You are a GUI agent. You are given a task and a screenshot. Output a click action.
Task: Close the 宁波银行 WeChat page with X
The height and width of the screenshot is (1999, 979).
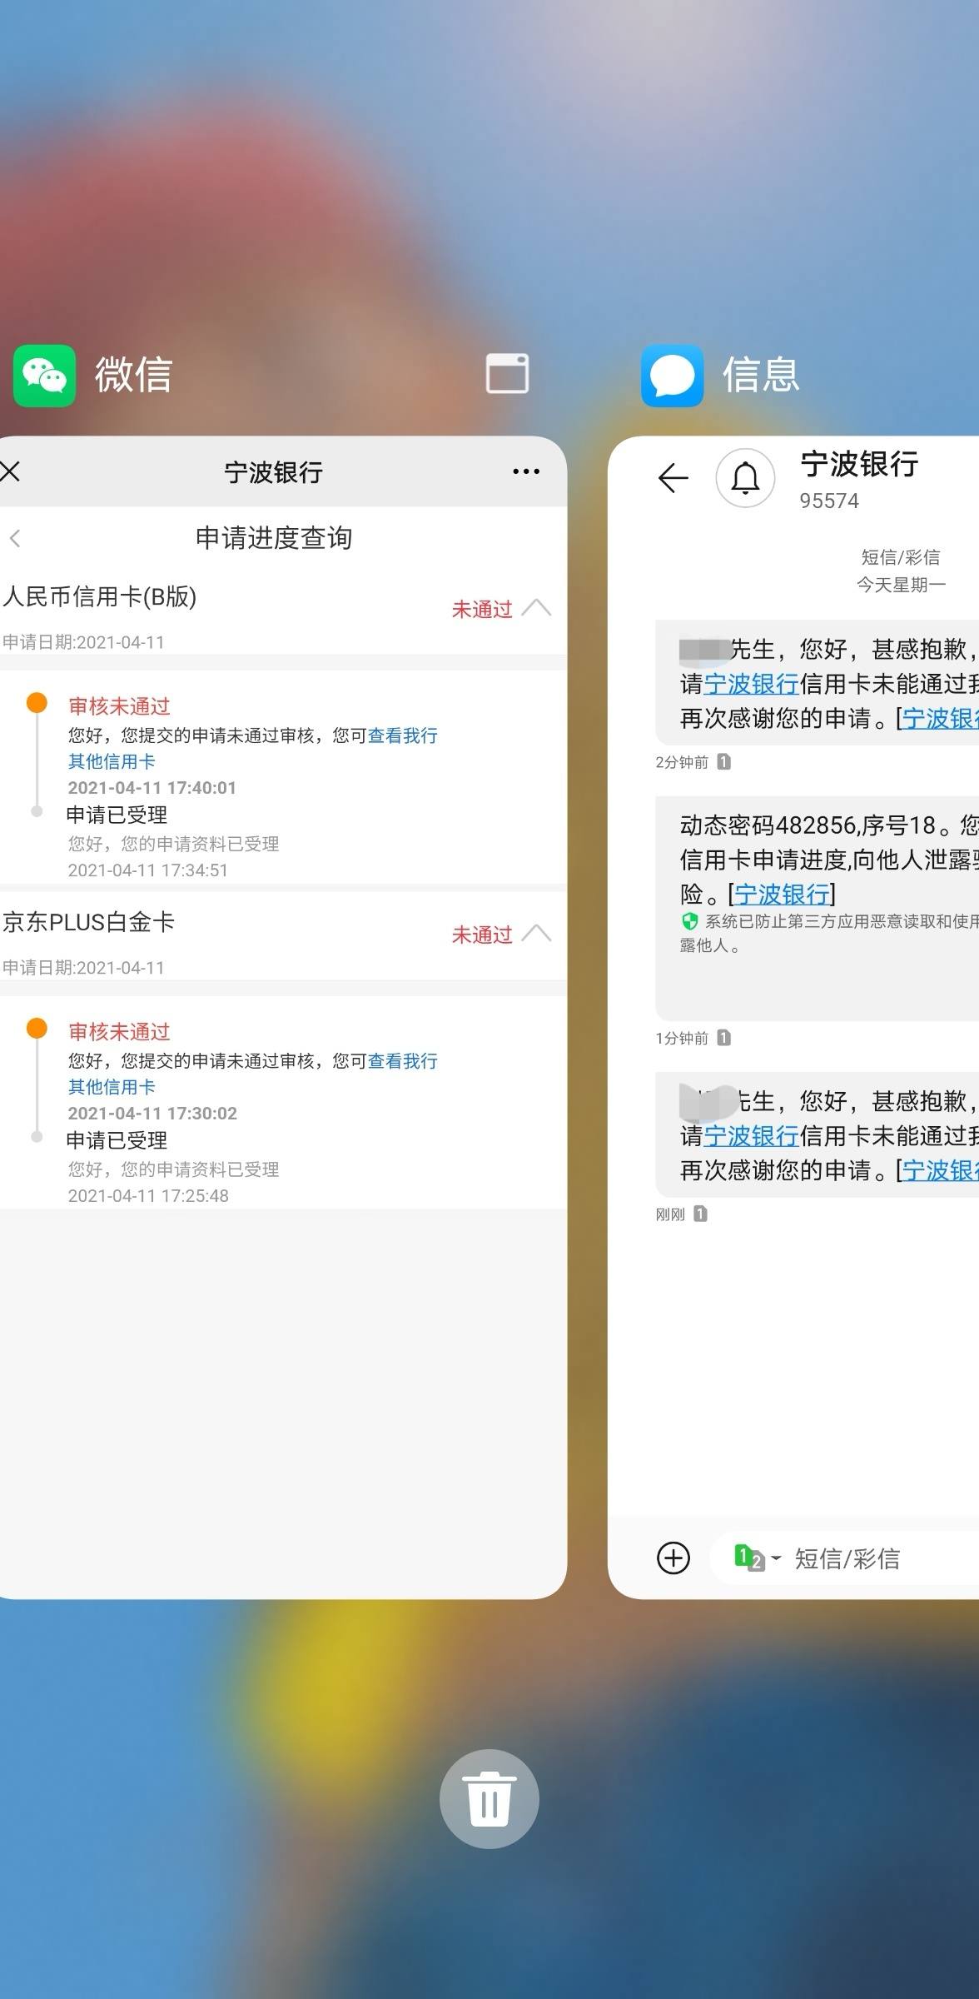(x=11, y=471)
